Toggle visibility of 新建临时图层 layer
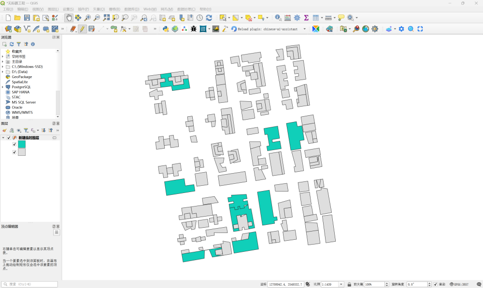 9,138
